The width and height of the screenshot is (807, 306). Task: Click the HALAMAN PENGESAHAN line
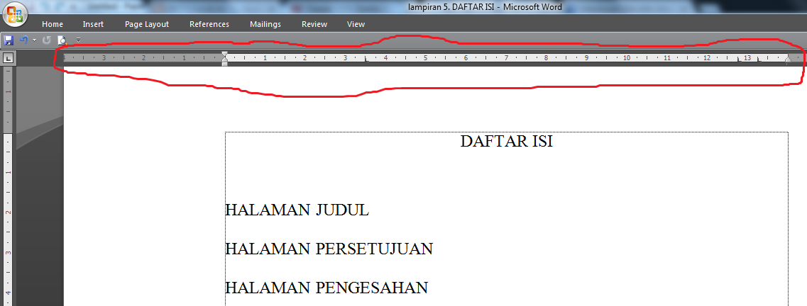pos(326,287)
